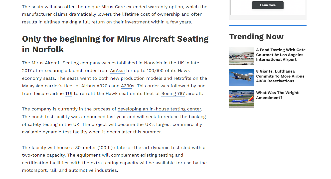
Task: Open the Southwest planes thumbnail image
Action: [x=242, y=99]
